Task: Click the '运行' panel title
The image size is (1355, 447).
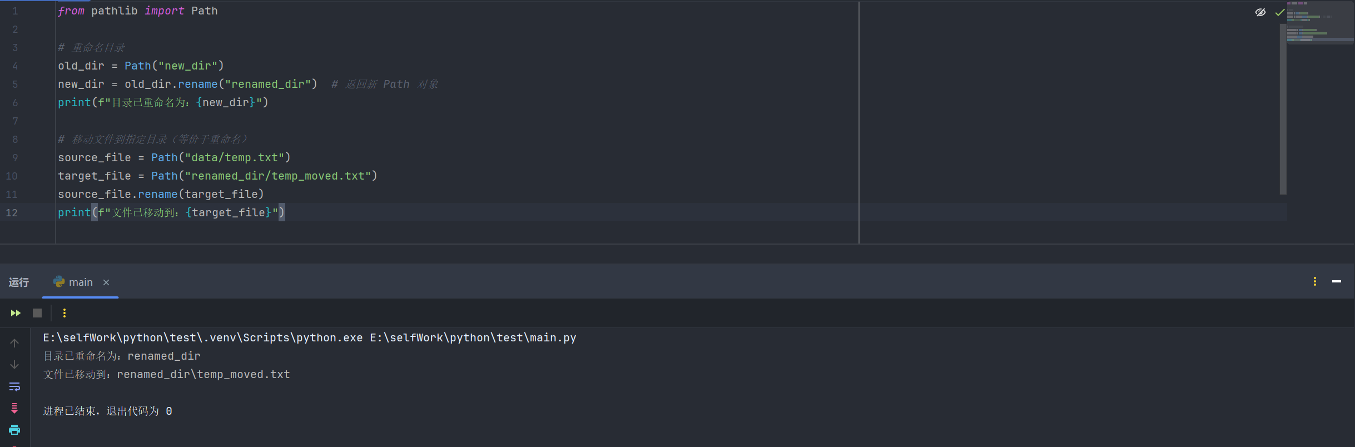Action: pyautogui.click(x=19, y=282)
